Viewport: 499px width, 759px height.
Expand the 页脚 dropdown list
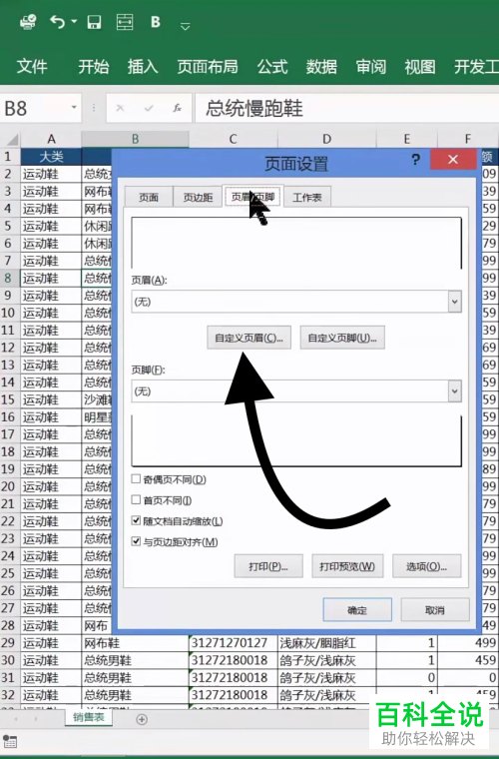(454, 391)
